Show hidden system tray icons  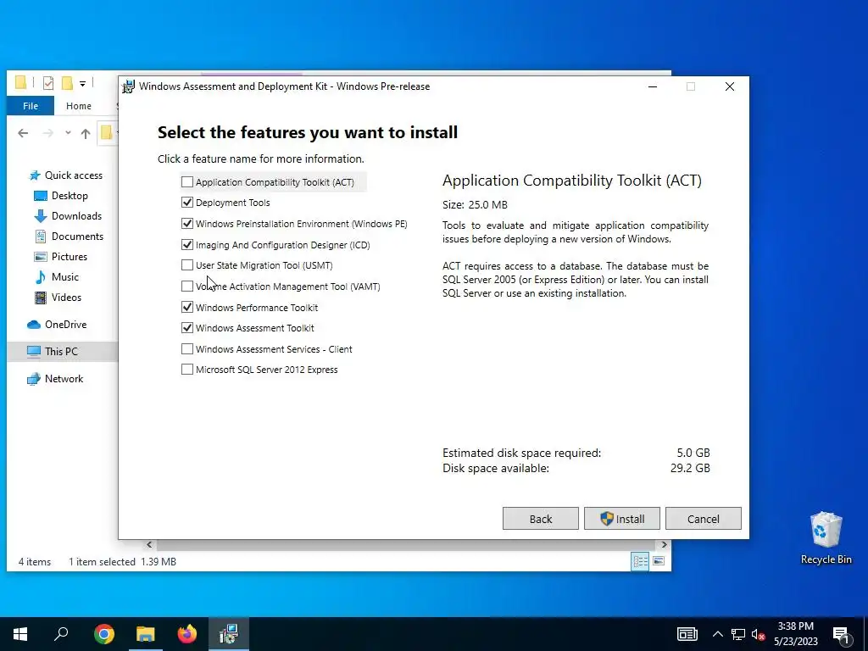click(717, 634)
